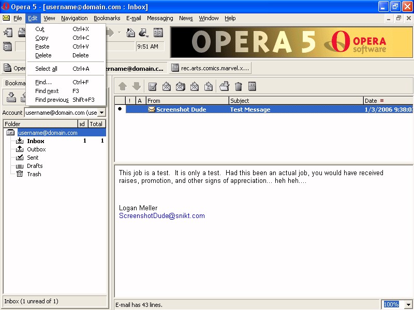Screen dimensions: 414x310
Task: Choose Find next from the Edit menu
Action: coord(66,91)
